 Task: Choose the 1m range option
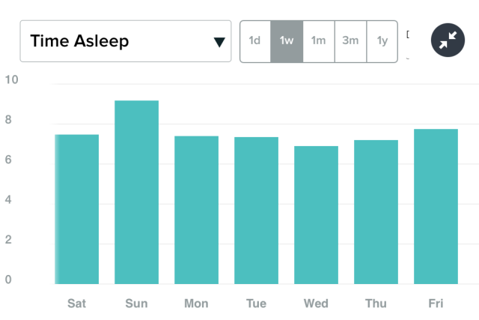pyautogui.click(x=319, y=41)
